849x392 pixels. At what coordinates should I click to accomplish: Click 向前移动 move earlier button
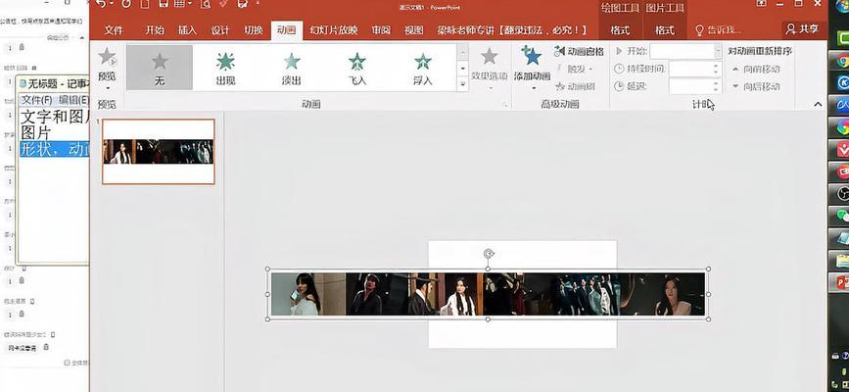[756, 70]
